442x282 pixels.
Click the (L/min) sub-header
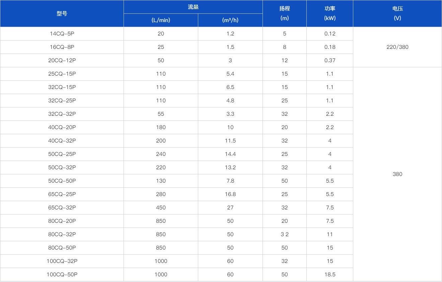click(161, 20)
